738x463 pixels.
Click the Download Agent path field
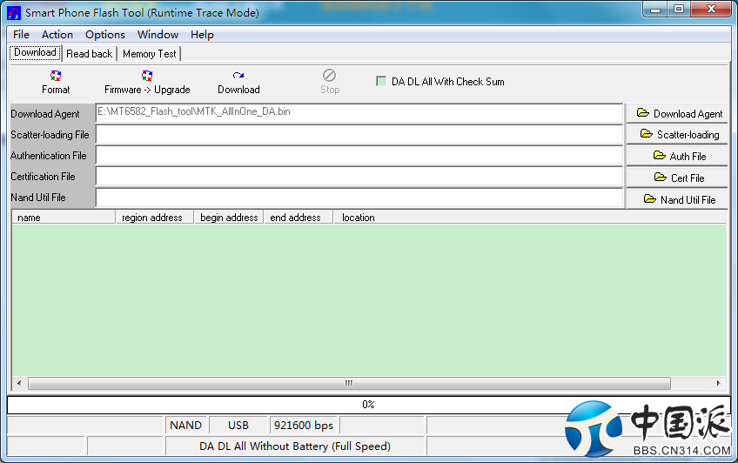359,113
